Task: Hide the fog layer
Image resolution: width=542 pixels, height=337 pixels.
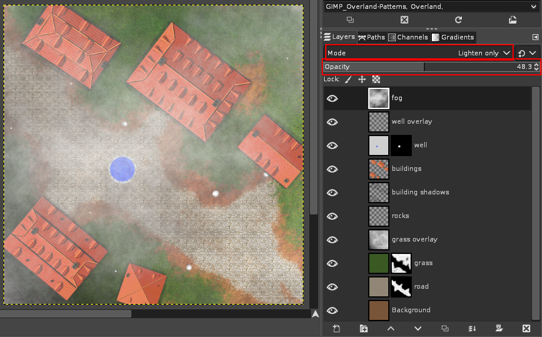Action: (332, 98)
